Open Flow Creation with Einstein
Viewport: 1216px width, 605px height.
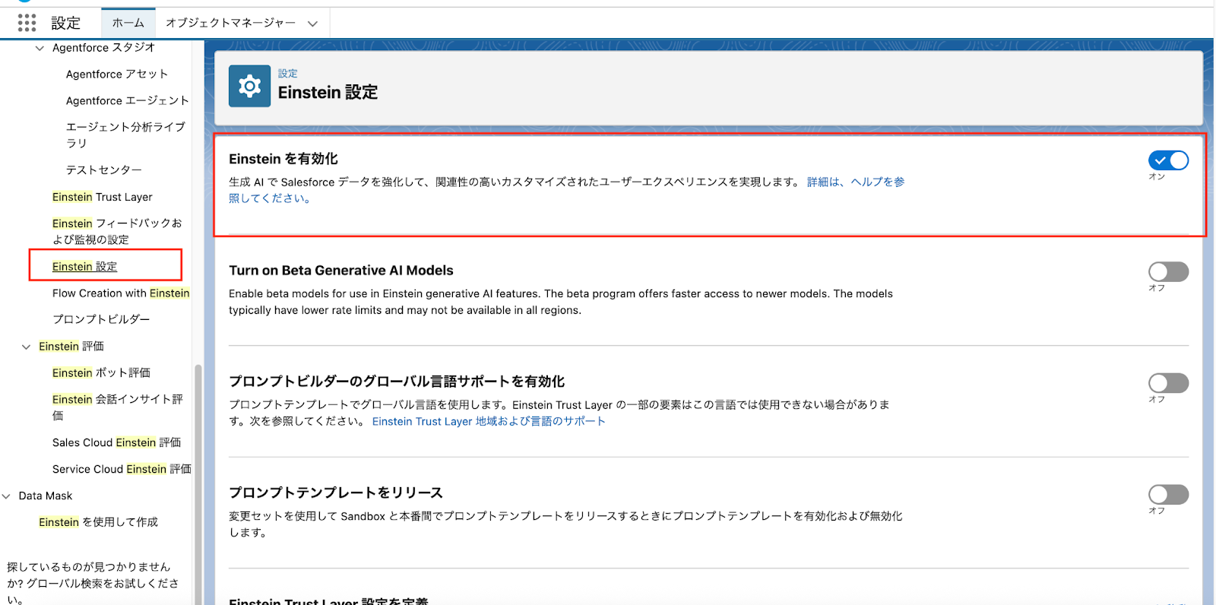point(121,293)
